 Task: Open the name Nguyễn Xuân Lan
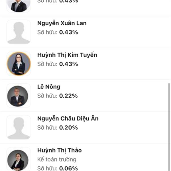tap(62, 23)
